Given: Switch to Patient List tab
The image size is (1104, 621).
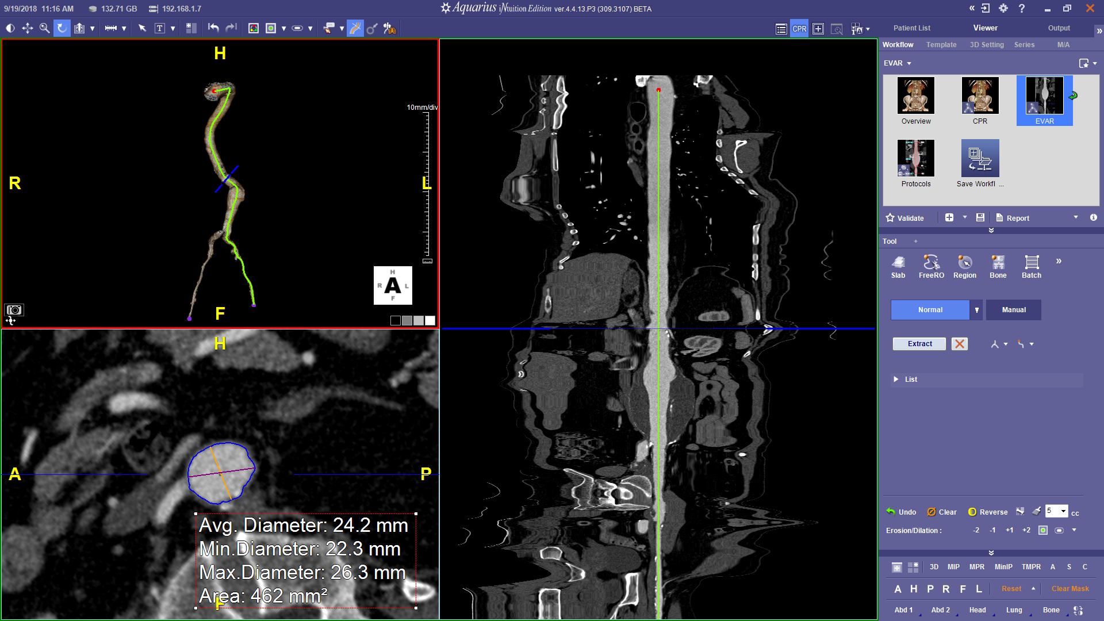Looking at the screenshot, I should pyautogui.click(x=912, y=28).
